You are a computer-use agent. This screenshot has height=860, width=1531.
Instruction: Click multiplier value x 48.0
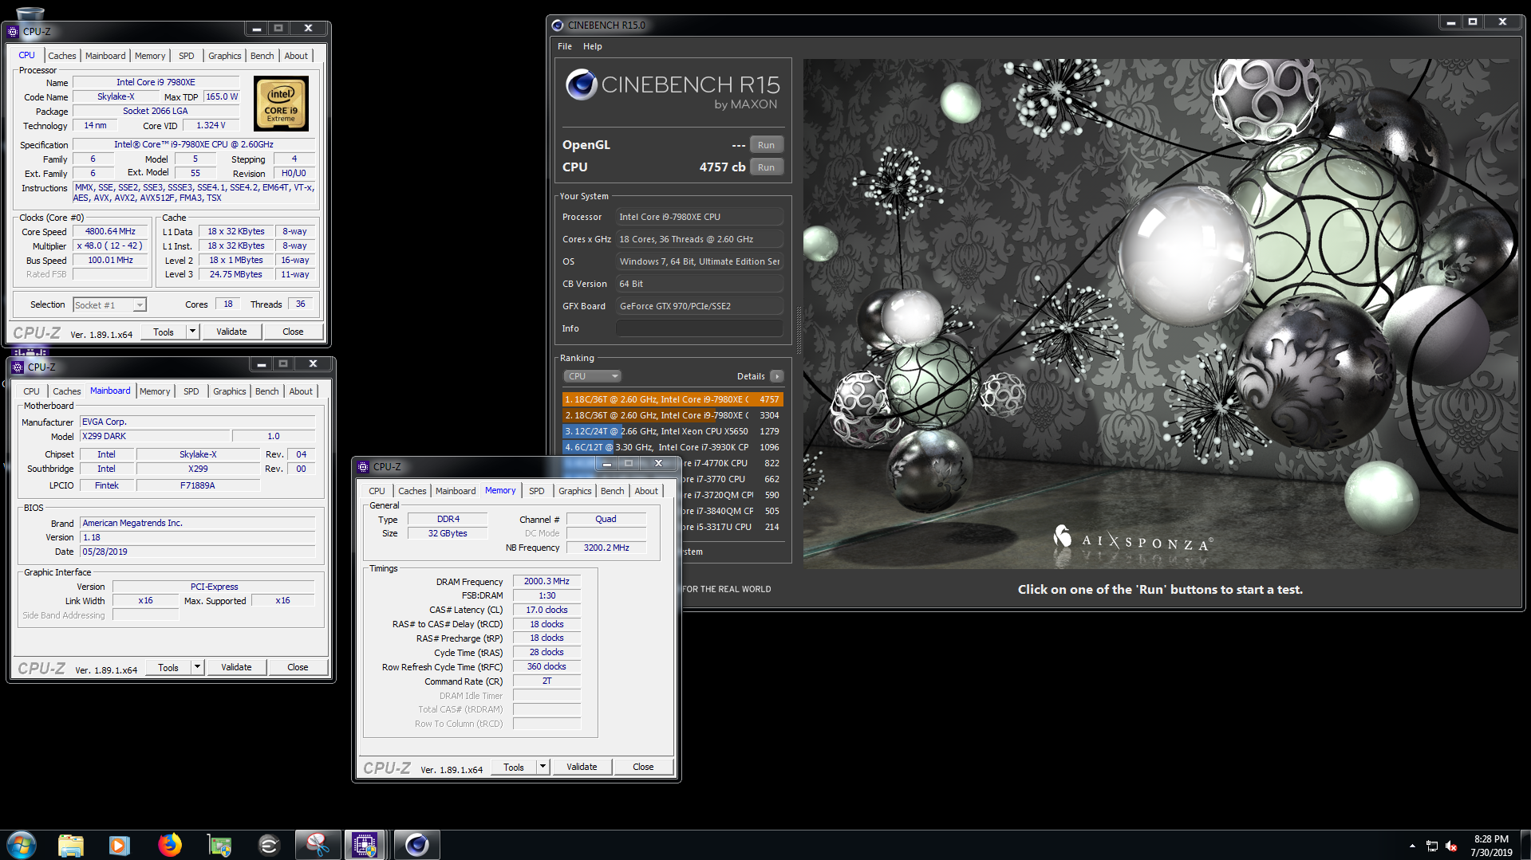coord(110,245)
